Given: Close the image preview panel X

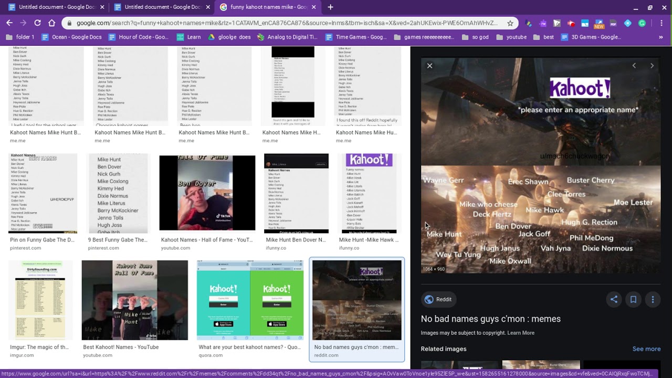Looking at the screenshot, I should coord(429,66).
